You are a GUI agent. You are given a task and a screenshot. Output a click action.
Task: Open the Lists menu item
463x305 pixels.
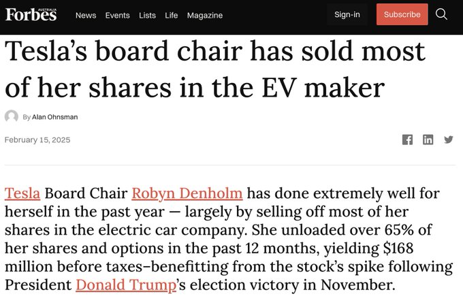(x=147, y=15)
